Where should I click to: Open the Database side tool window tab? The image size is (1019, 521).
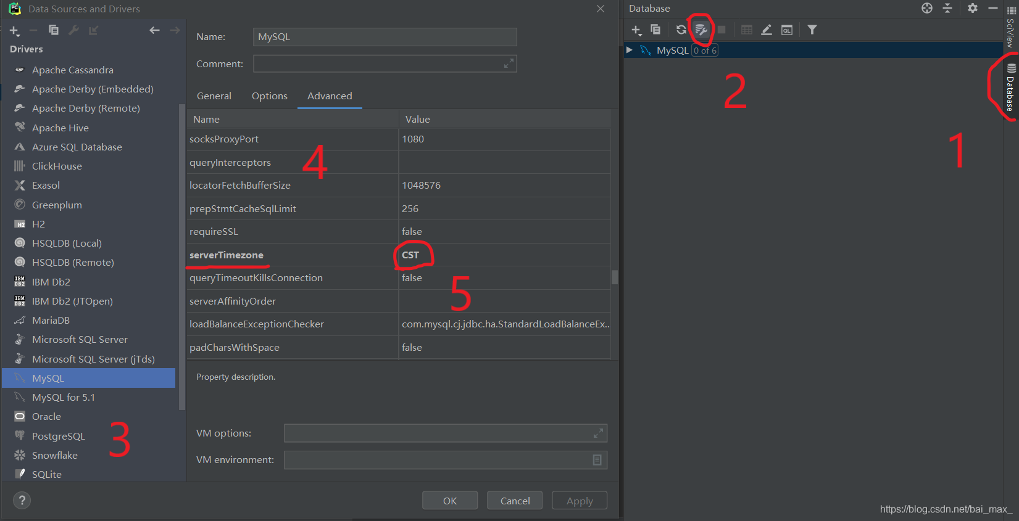click(x=1010, y=88)
